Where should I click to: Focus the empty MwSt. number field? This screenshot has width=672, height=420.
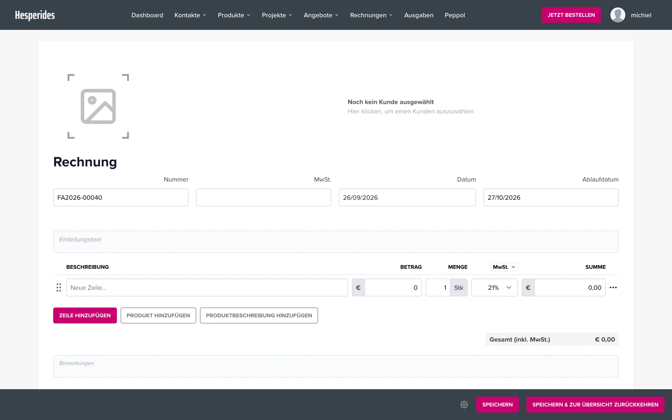click(x=264, y=197)
